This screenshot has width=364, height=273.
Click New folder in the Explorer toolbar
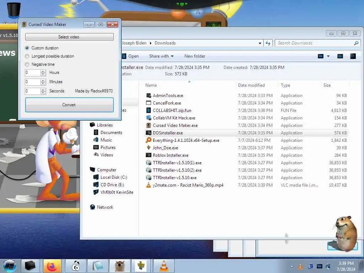195,56
